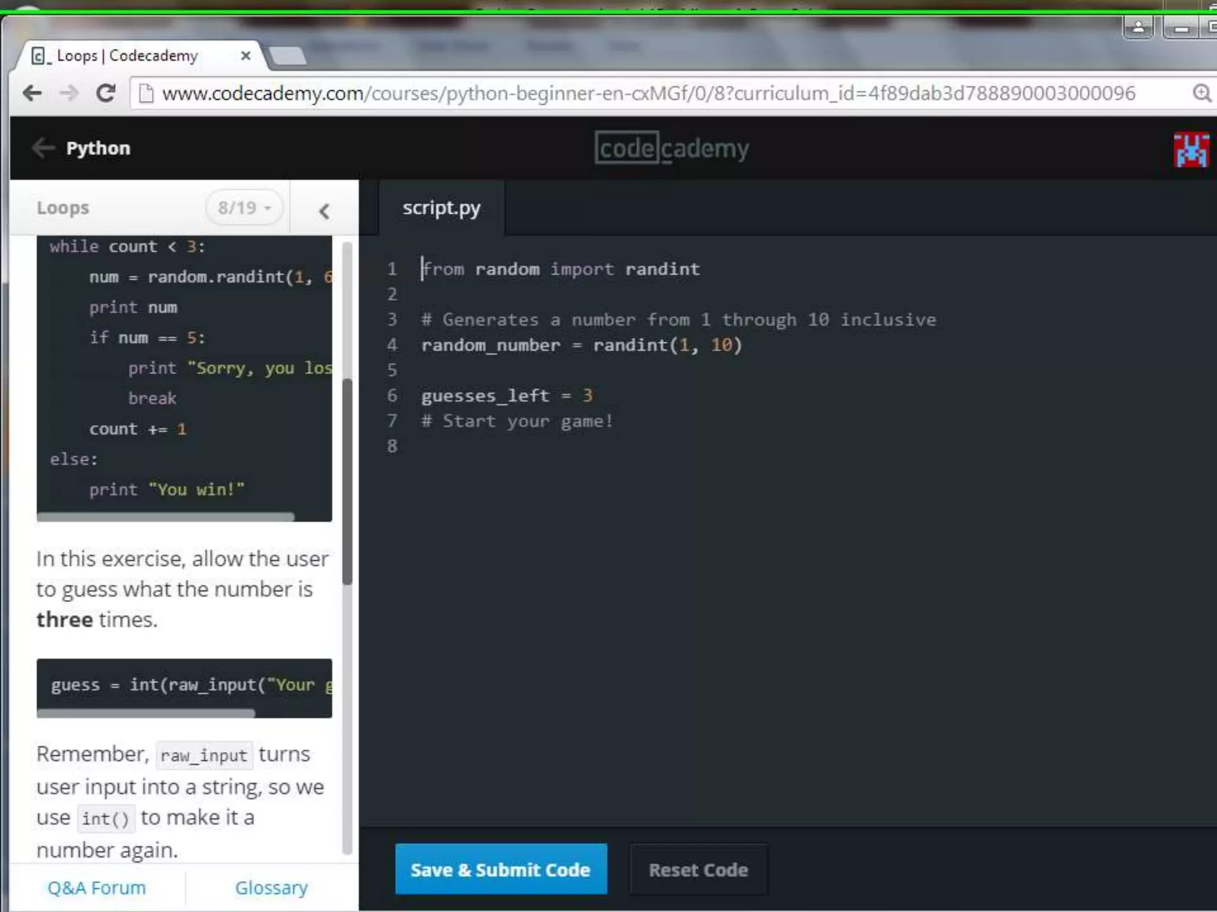Reload the Codecademy page
Image resolution: width=1217 pixels, height=912 pixels.
[106, 93]
